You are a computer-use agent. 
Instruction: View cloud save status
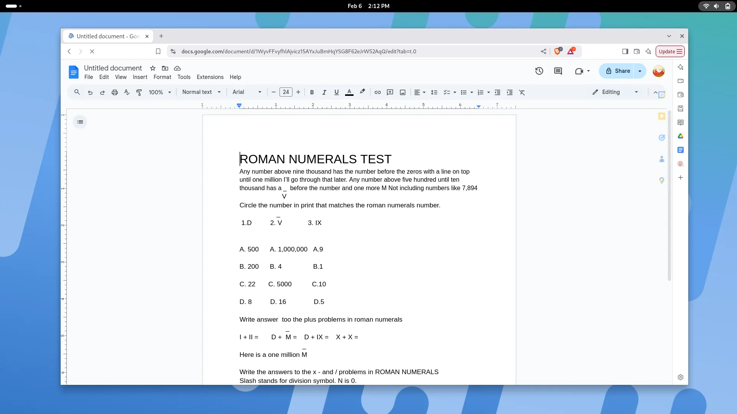coord(177,68)
